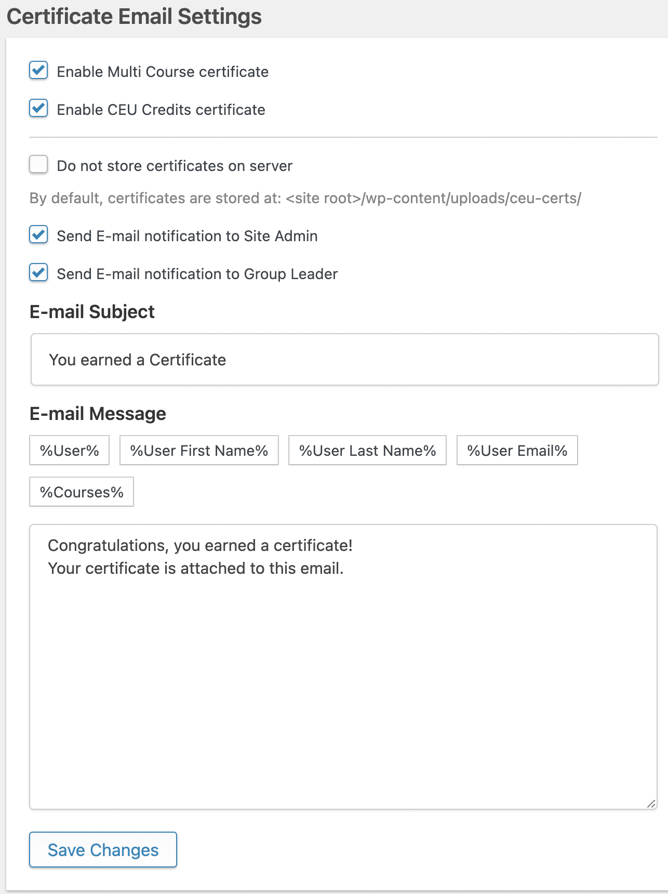Insert the %User Last Name% placeholder tag
The width and height of the screenshot is (668, 894).
367,450
